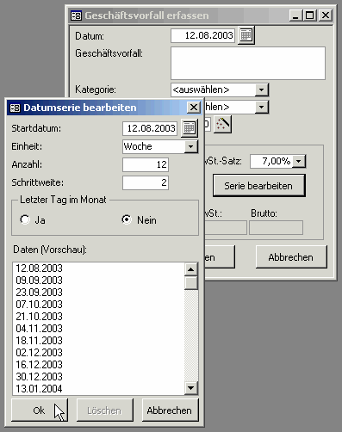This screenshot has height=432, width=342.
Task: Open calendar picker beside Startdatum field
Action: pos(190,128)
